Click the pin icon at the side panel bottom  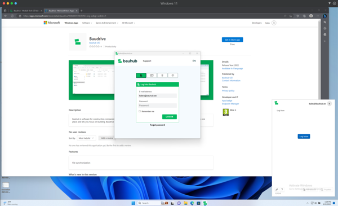(277, 190)
